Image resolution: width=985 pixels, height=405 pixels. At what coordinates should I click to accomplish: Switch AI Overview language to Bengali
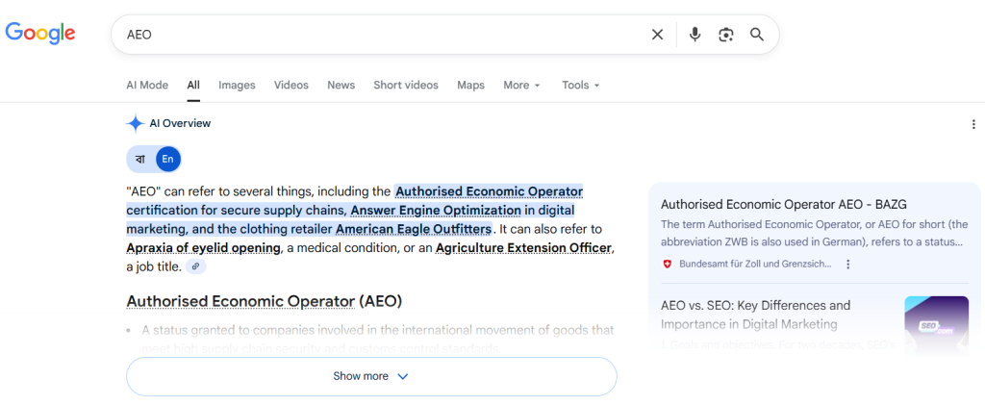pyautogui.click(x=140, y=159)
